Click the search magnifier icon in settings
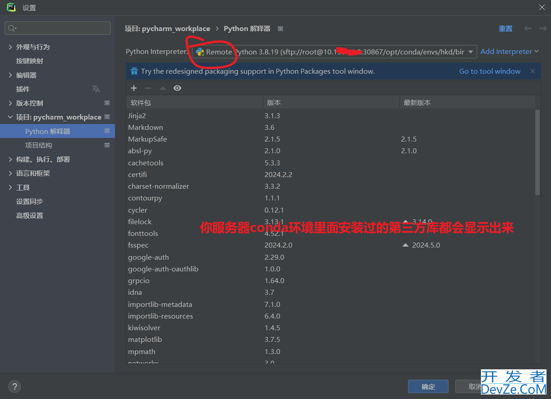 pyautogui.click(x=12, y=28)
